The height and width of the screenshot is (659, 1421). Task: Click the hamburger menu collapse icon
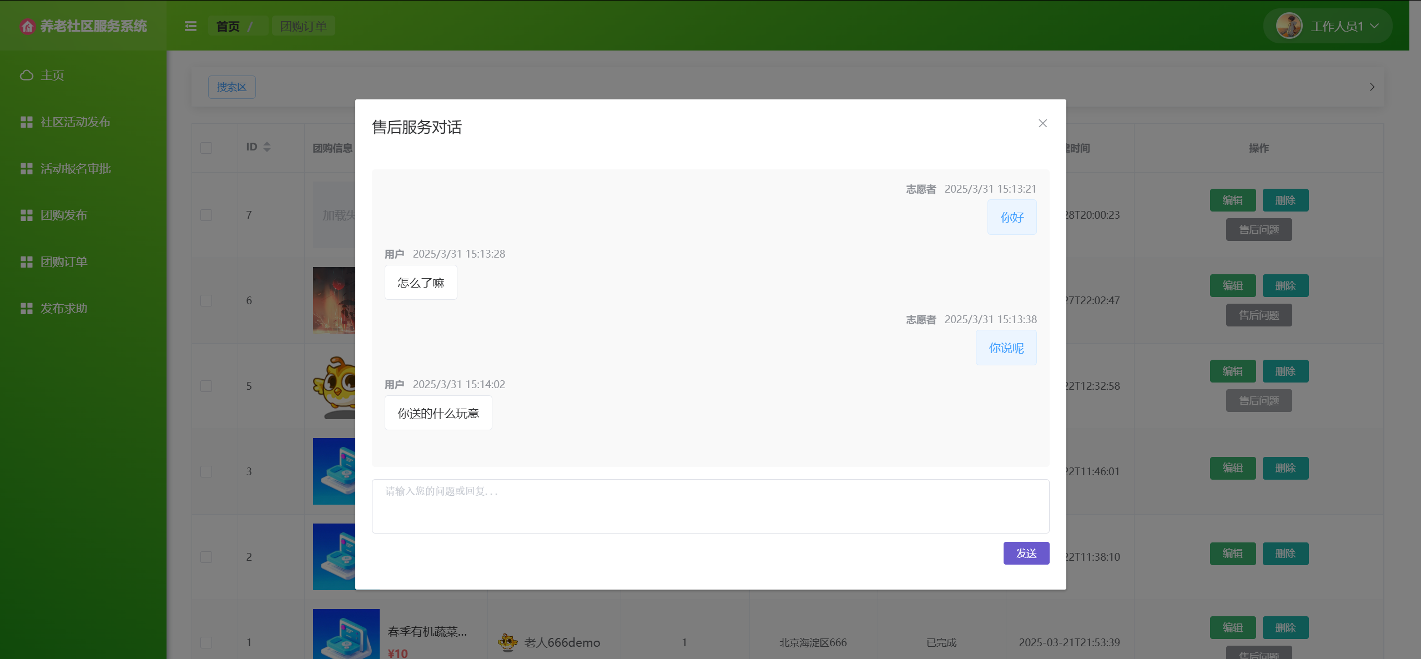190,26
